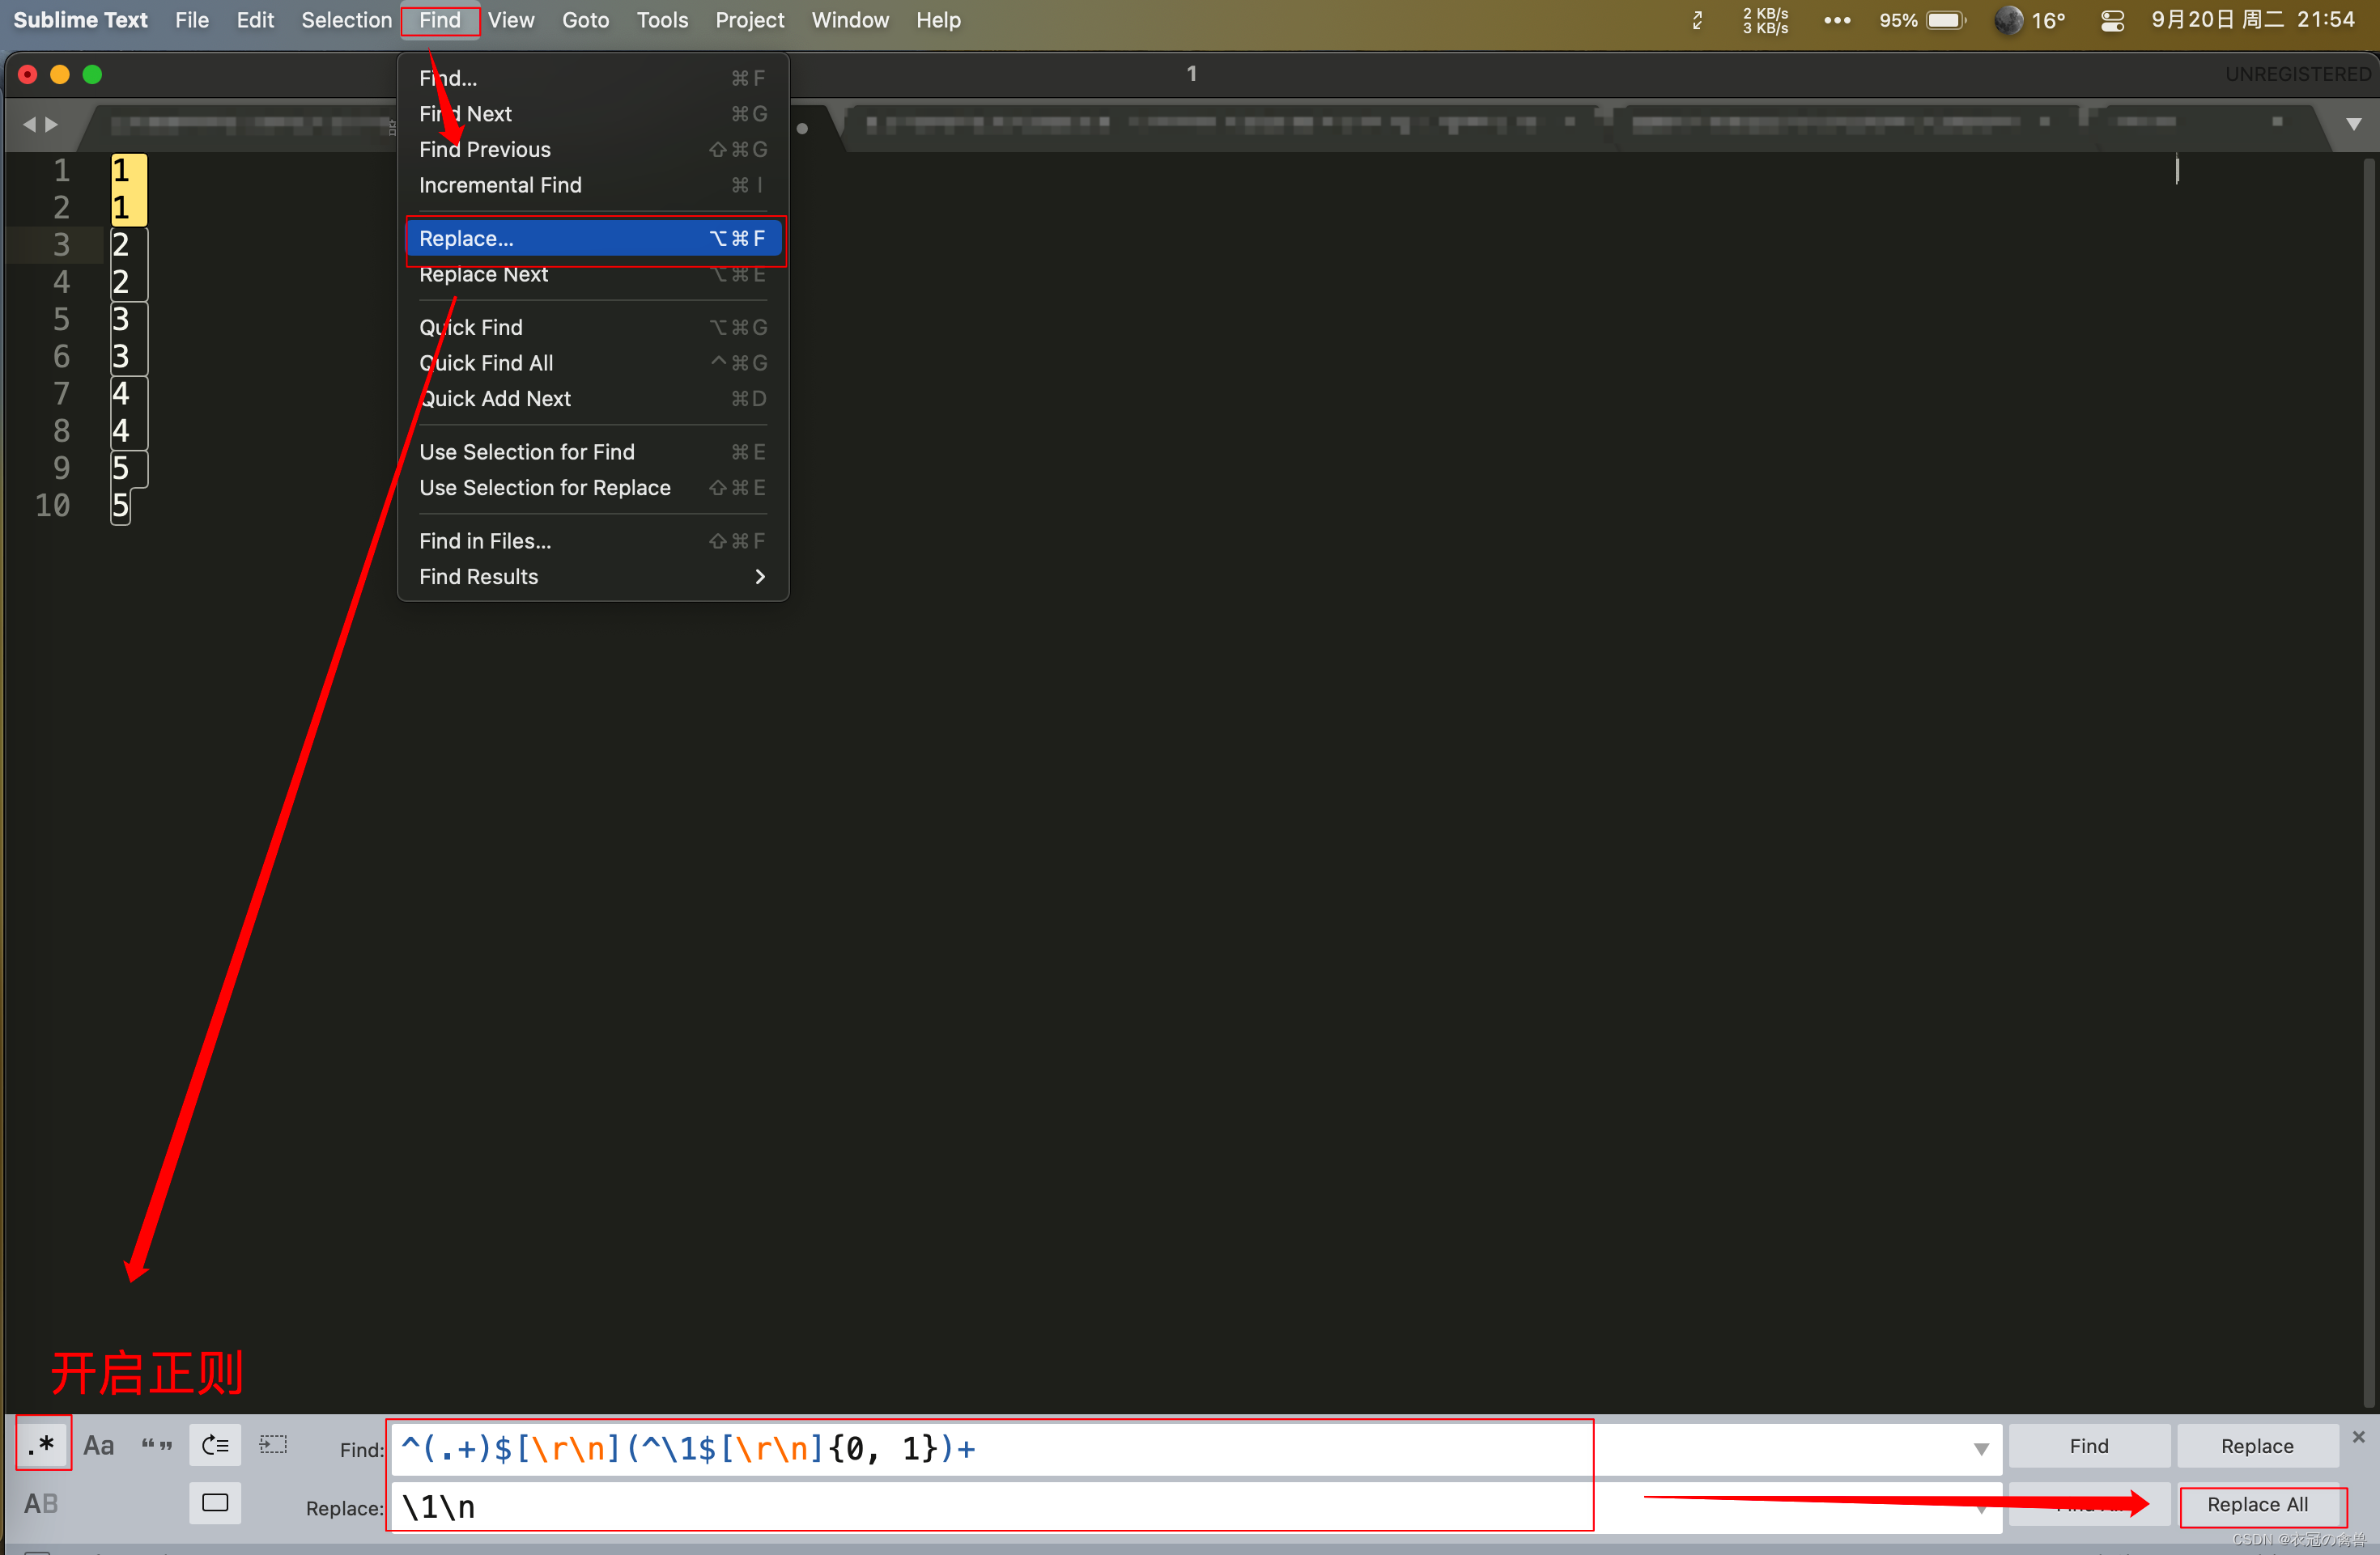The height and width of the screenshot is (1555, 2380).
Task: Click the network speed menu bar indicator
Action: [x=1765, y=20]
